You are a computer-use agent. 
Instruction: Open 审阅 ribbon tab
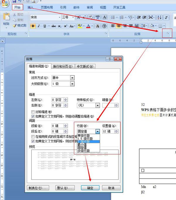tap(90, 7)
